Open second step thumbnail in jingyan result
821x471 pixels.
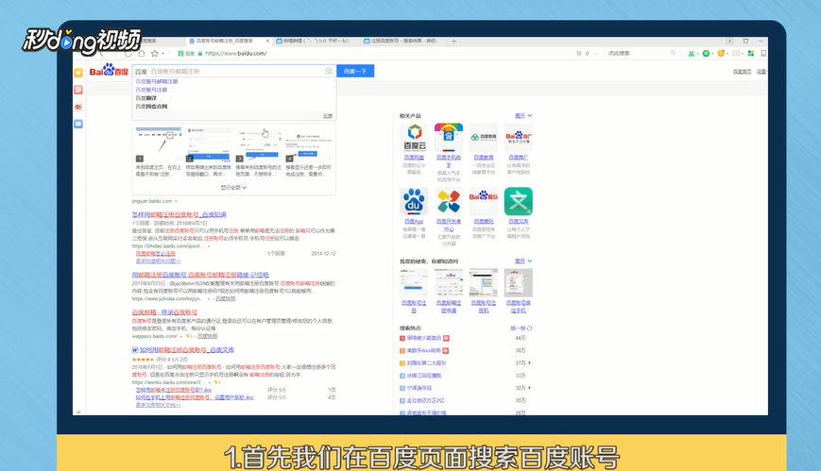pos(209,144)
